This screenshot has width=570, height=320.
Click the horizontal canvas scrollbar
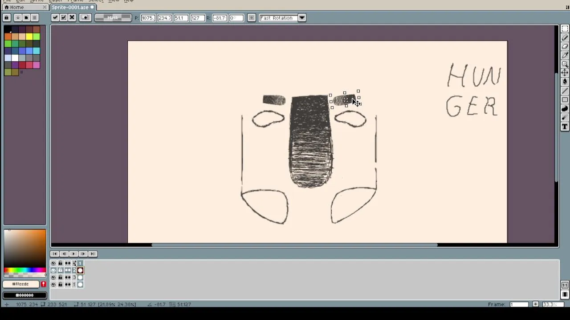[x=294, y=245]
